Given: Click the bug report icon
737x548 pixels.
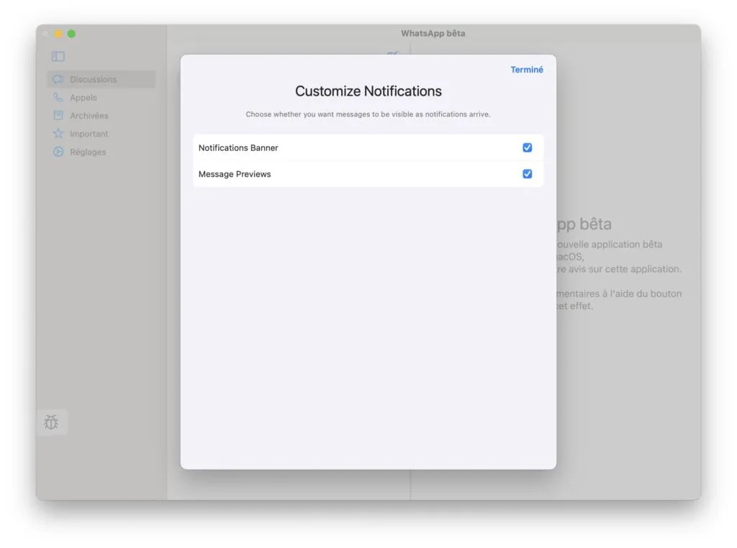Looking at the screenshot, I should pos(51,422).
